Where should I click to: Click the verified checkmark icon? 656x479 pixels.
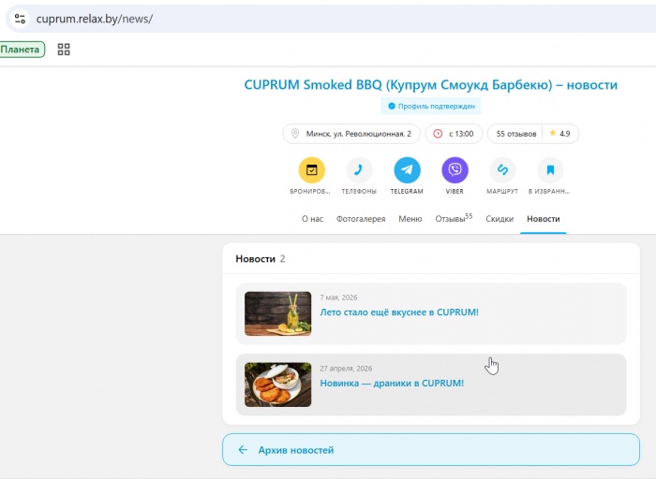click(x=392, y=106)
